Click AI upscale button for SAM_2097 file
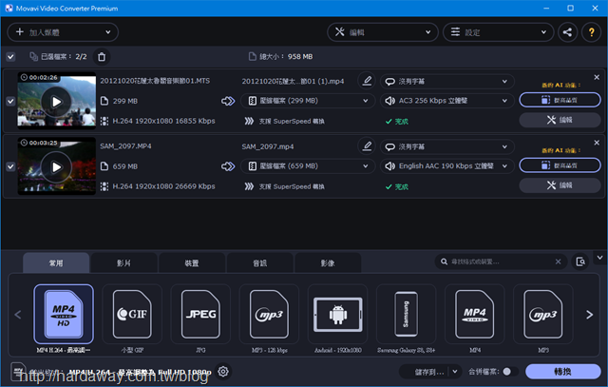The width and height of the screenshot is (608, 387). (x=560, y=165)
